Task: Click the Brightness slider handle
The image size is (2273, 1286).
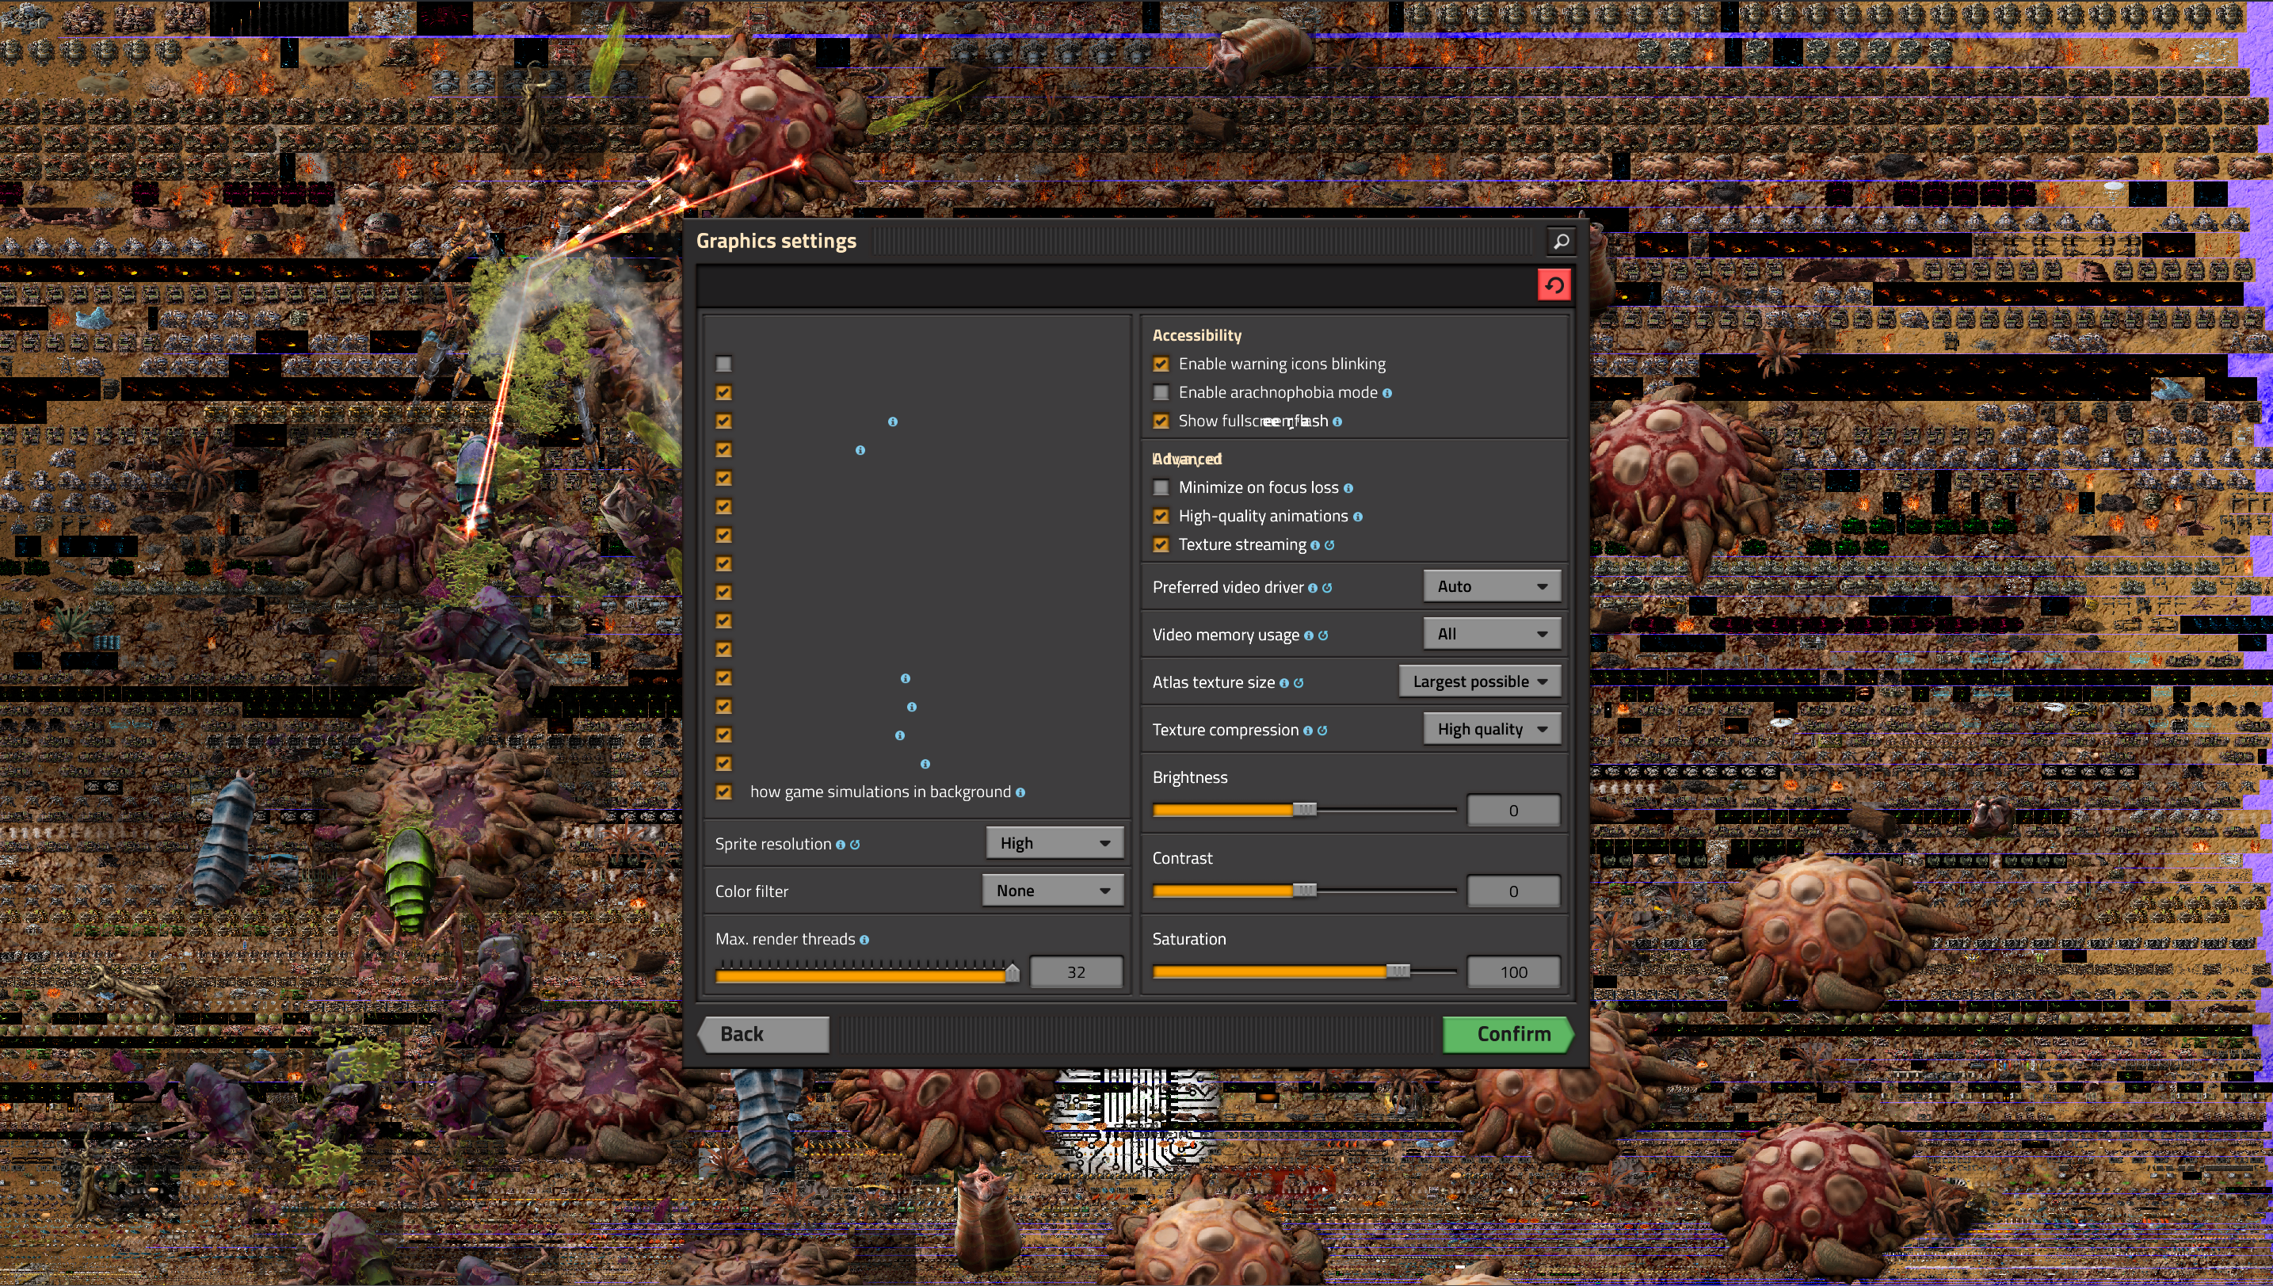Action: pyautogui.click(x=1304, y=810)
